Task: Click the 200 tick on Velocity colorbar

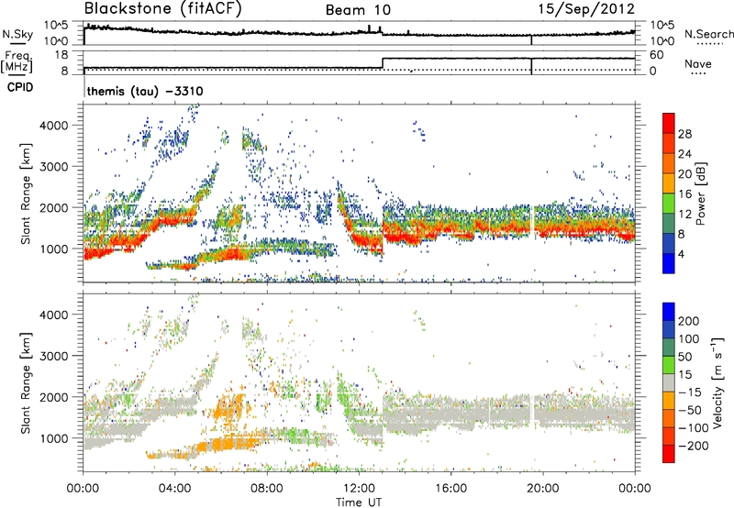Action: (x=689, y=321)
